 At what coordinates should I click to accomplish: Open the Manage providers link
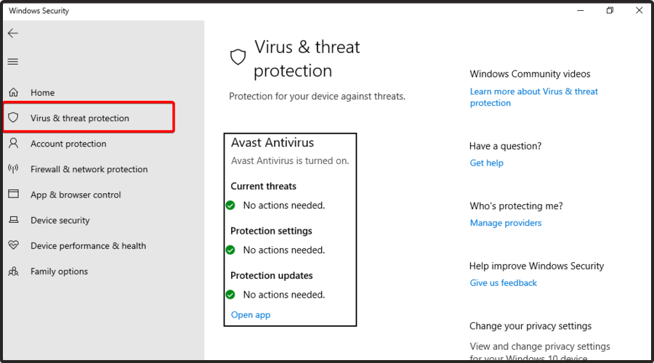(x=506, y=223)
